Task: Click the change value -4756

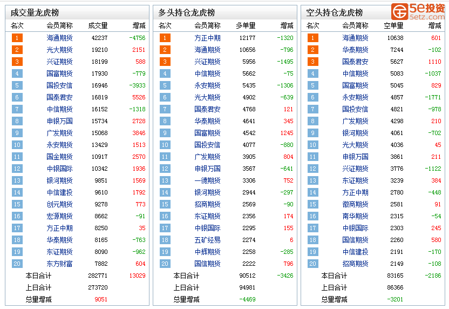Action: (137, 38)
